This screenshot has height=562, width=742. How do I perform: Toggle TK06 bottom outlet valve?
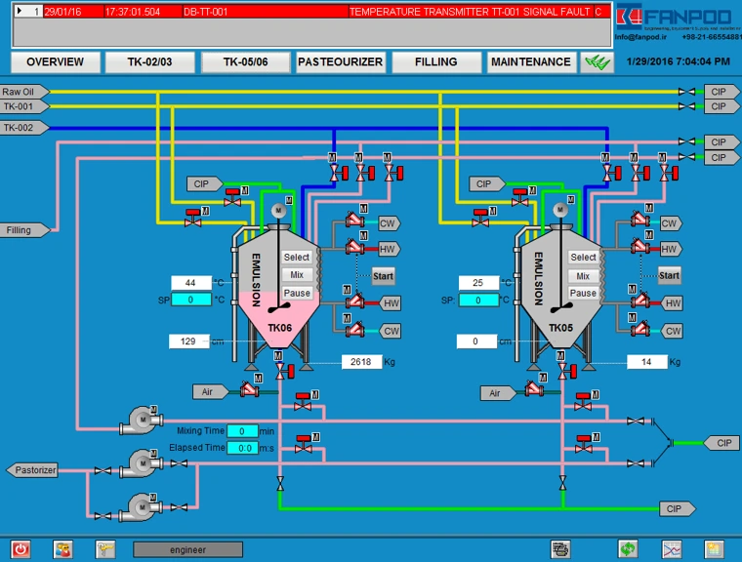(x=283, y=372)
